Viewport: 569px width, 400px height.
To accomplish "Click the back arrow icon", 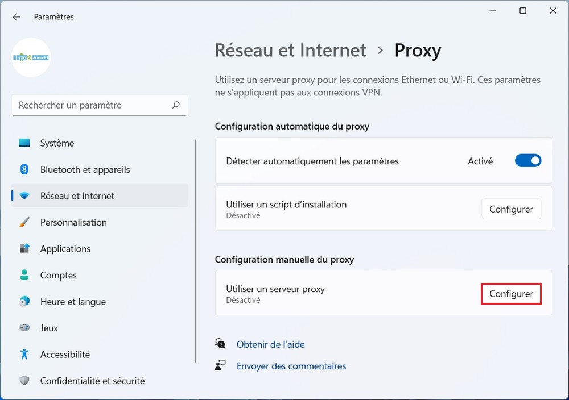I will (17, 17).
